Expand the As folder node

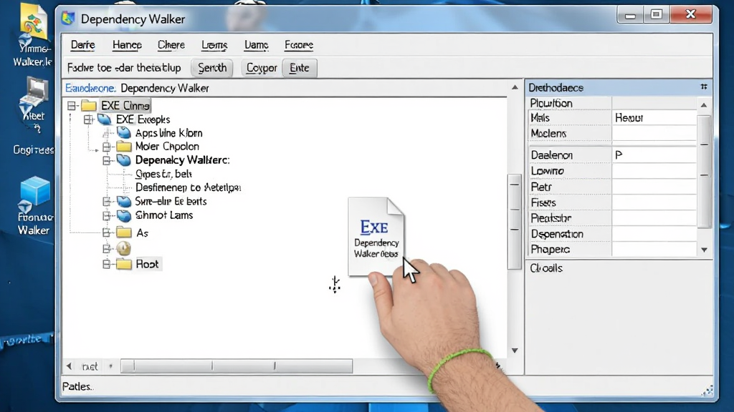[x=106, y=232]
